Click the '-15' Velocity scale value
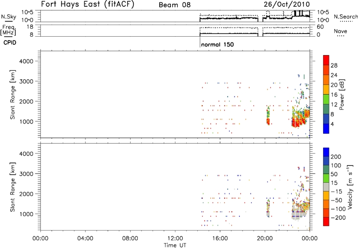Image resolution: width=358 pixels, height=248 pixels. 337,191
